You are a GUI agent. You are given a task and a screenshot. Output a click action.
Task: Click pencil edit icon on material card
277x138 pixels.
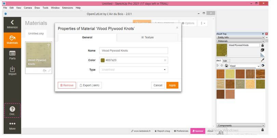coord(49,71)
